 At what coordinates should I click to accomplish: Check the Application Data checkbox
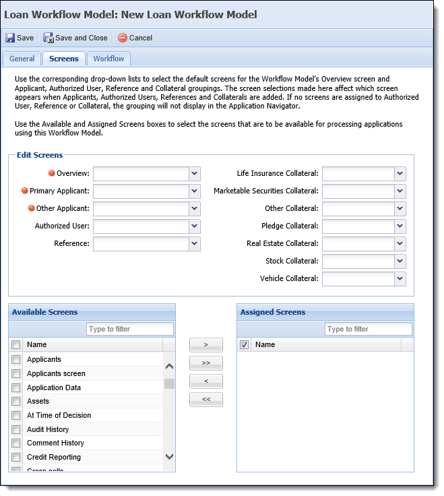click(15, 387)
